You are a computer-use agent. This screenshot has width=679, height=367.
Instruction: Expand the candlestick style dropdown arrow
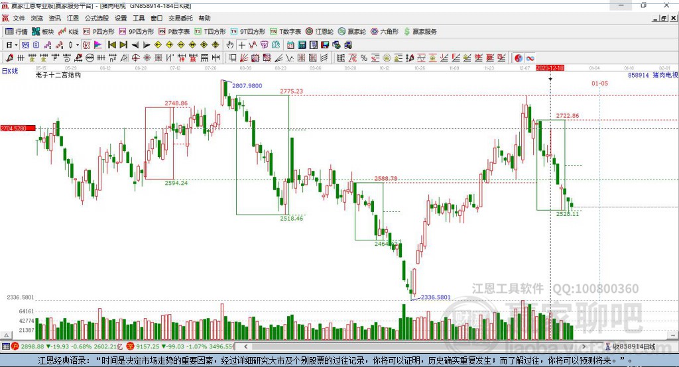click(x=78, y=45)
